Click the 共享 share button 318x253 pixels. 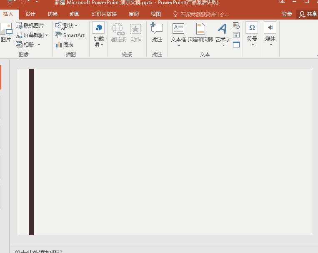308,14
